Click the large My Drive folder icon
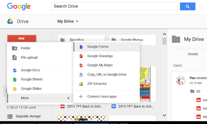Image resolution: width=207 pixels, height=124 pixels. [176, 39]
